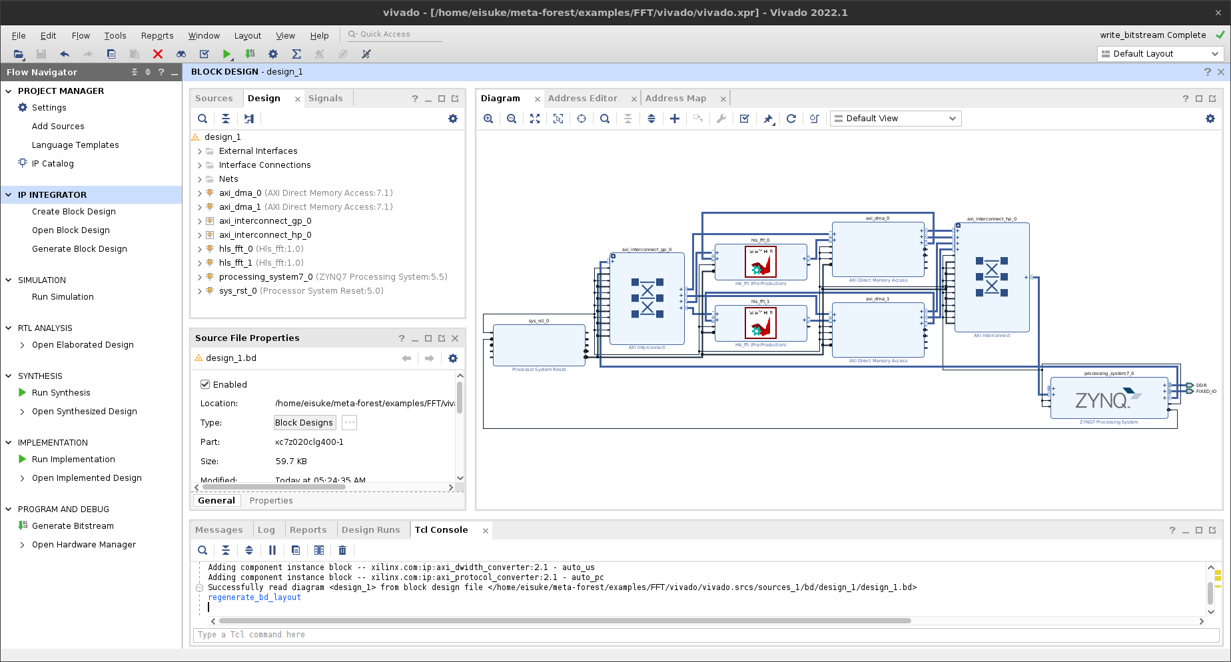Screen dimensions: 1231x662
Task: Switch to the Address Editor tab
Action: [583, 99]
